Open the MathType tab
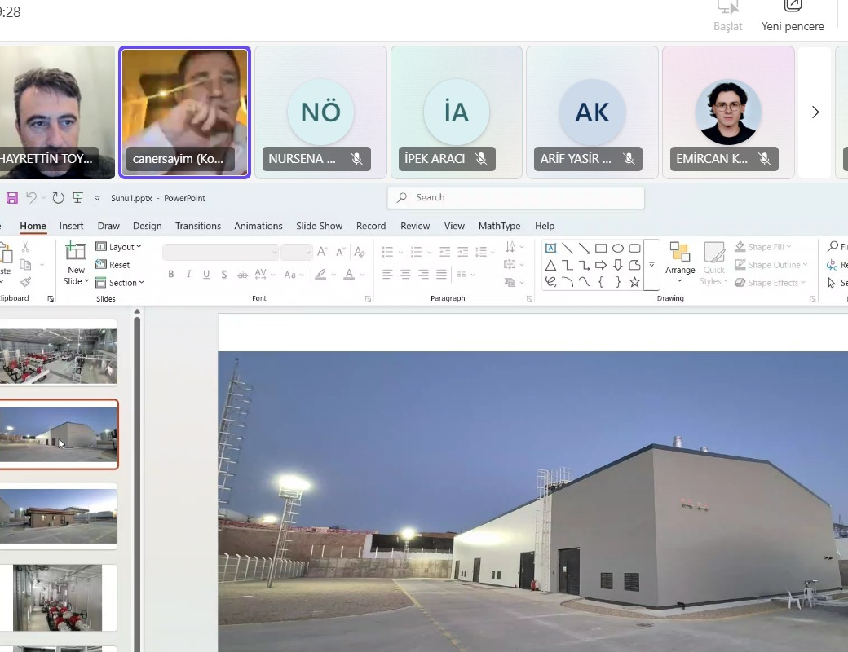The image size is (848, 652). [499, 226]
